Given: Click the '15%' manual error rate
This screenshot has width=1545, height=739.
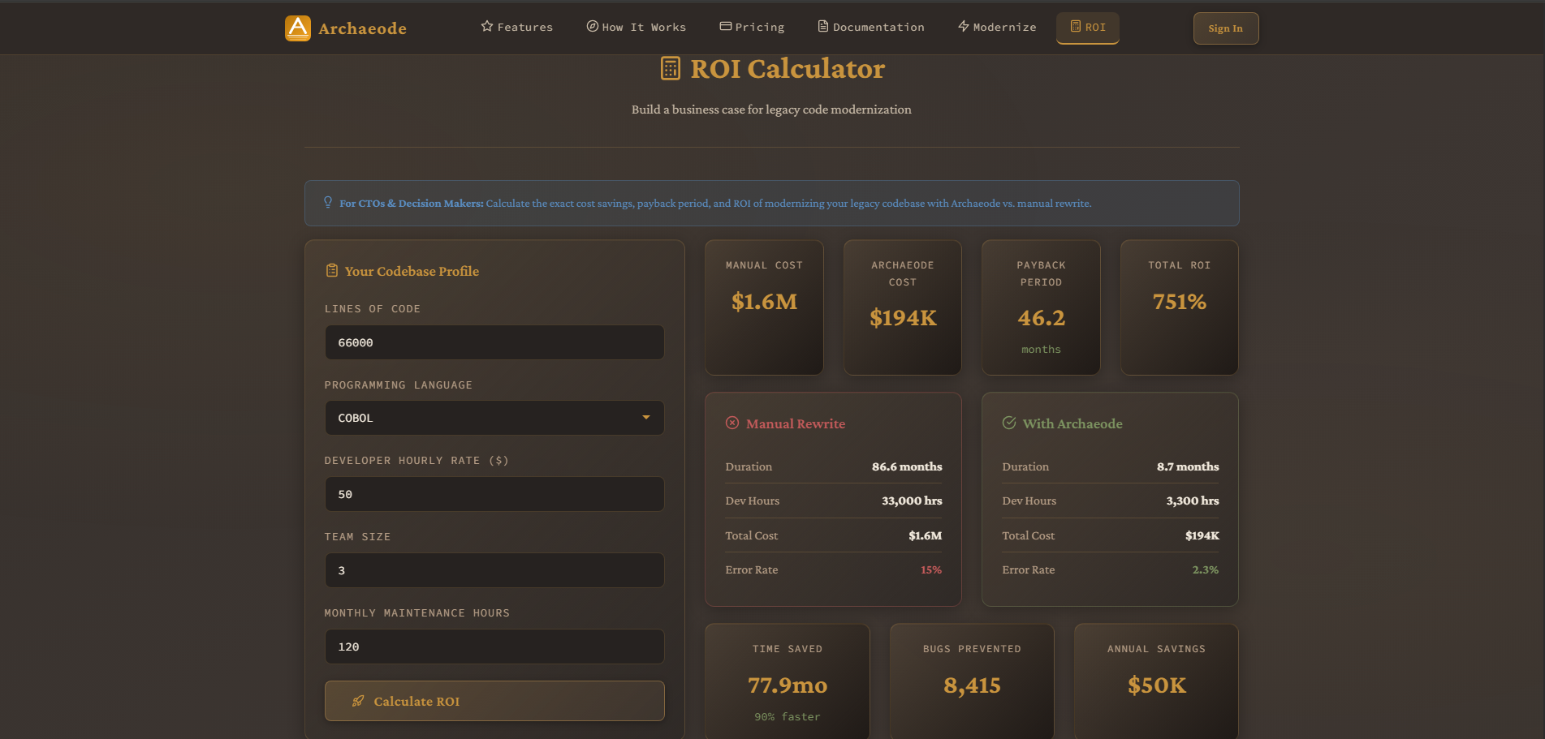Looking at the screenshot, I should [x=931, y=569].
